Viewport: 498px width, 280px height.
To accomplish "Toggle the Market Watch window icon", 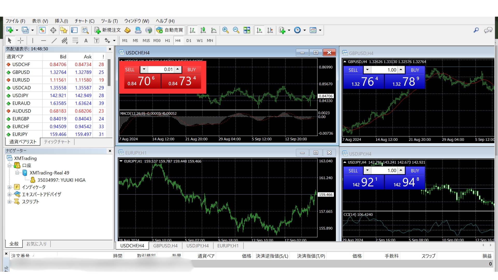I will tap(42, 30).
